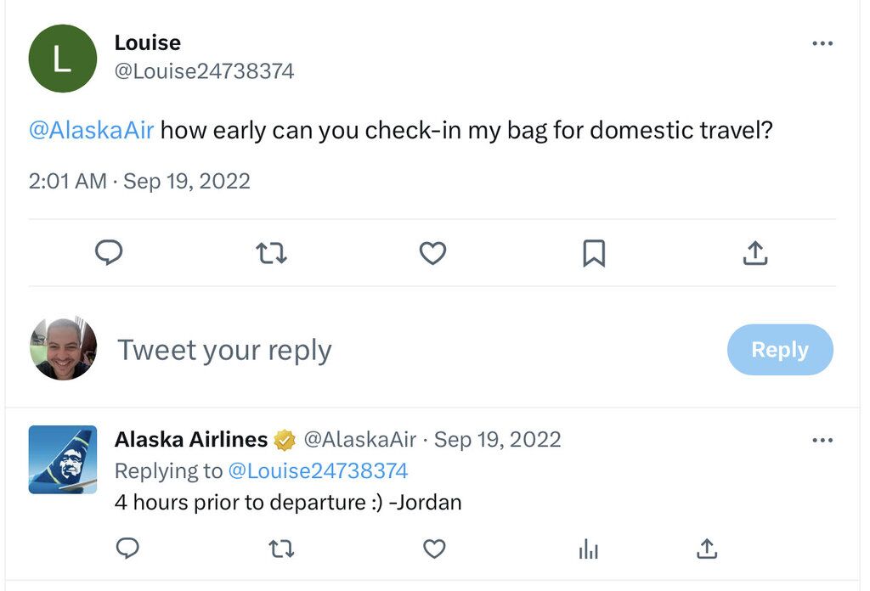Reply to Louise's tweet via speech bubble icon
The width and height of the screenshot is (870, 591).
[109, 253]
